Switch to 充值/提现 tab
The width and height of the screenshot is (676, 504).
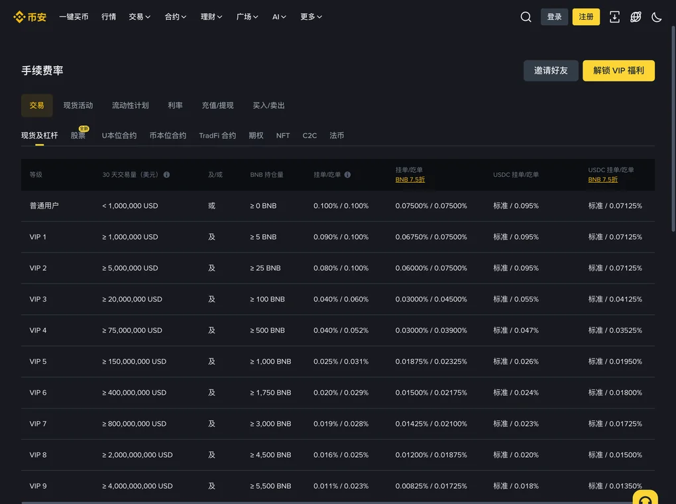[x=217, y=105]
